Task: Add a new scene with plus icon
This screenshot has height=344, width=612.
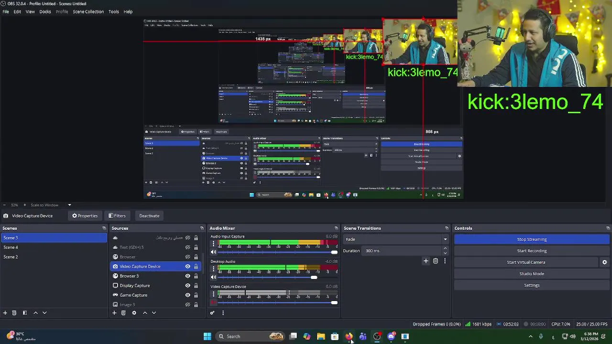Action: click(x=5, y=313)
